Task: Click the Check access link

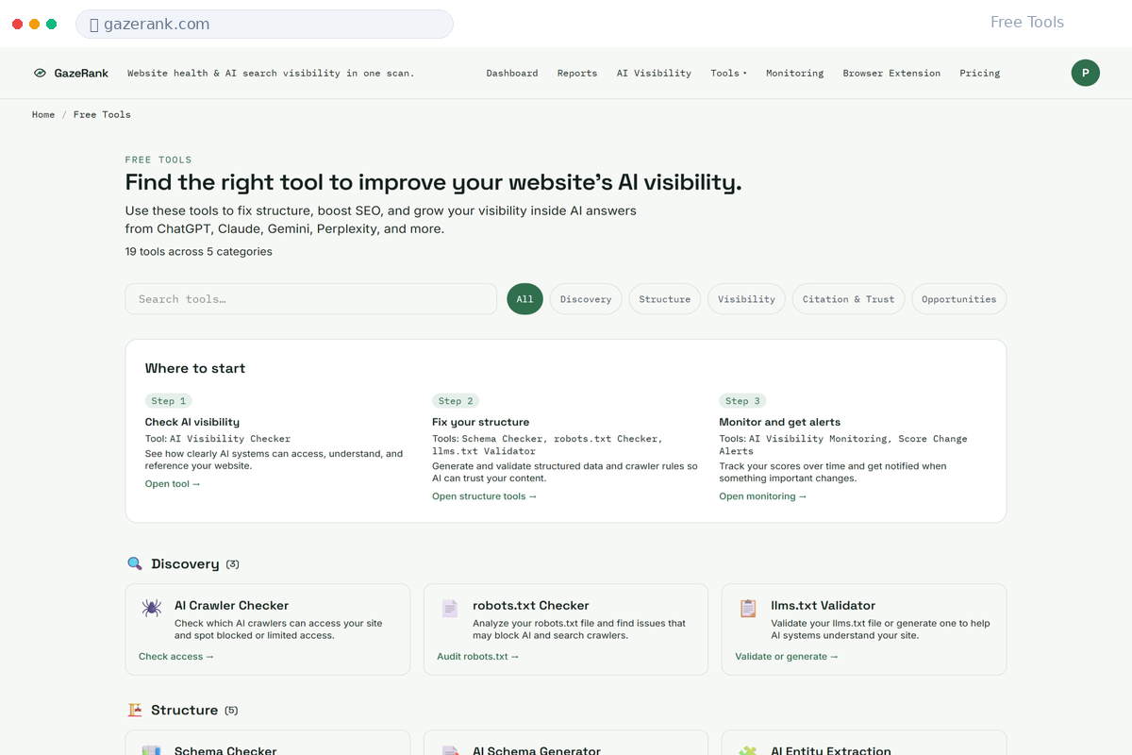Action: pyautogui.click(x=176, y=657)
